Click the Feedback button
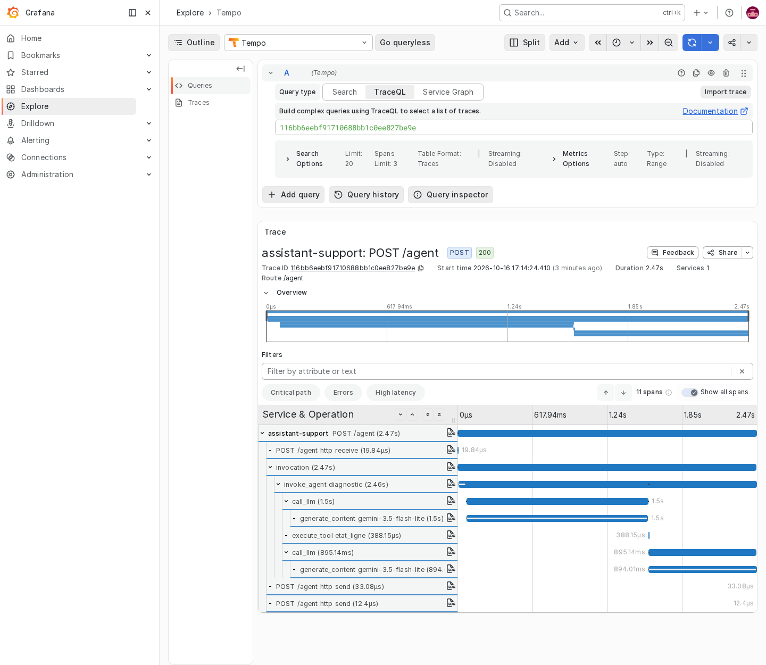The image size is (766, 665). tap(673, 253)
